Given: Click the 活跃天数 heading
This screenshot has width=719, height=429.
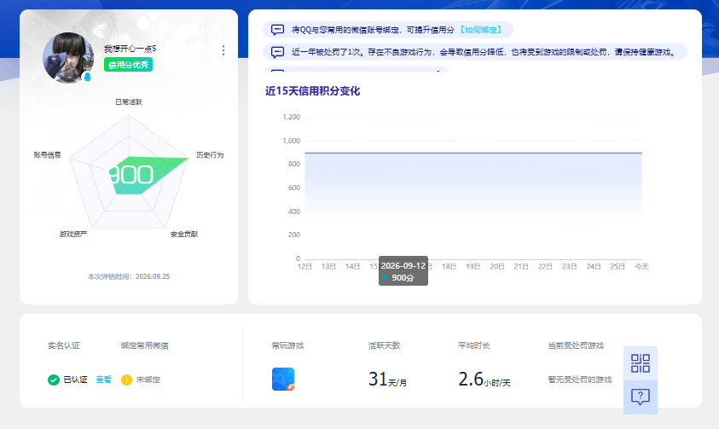Looking at the screenshot, I should click(x=385, y=345).
